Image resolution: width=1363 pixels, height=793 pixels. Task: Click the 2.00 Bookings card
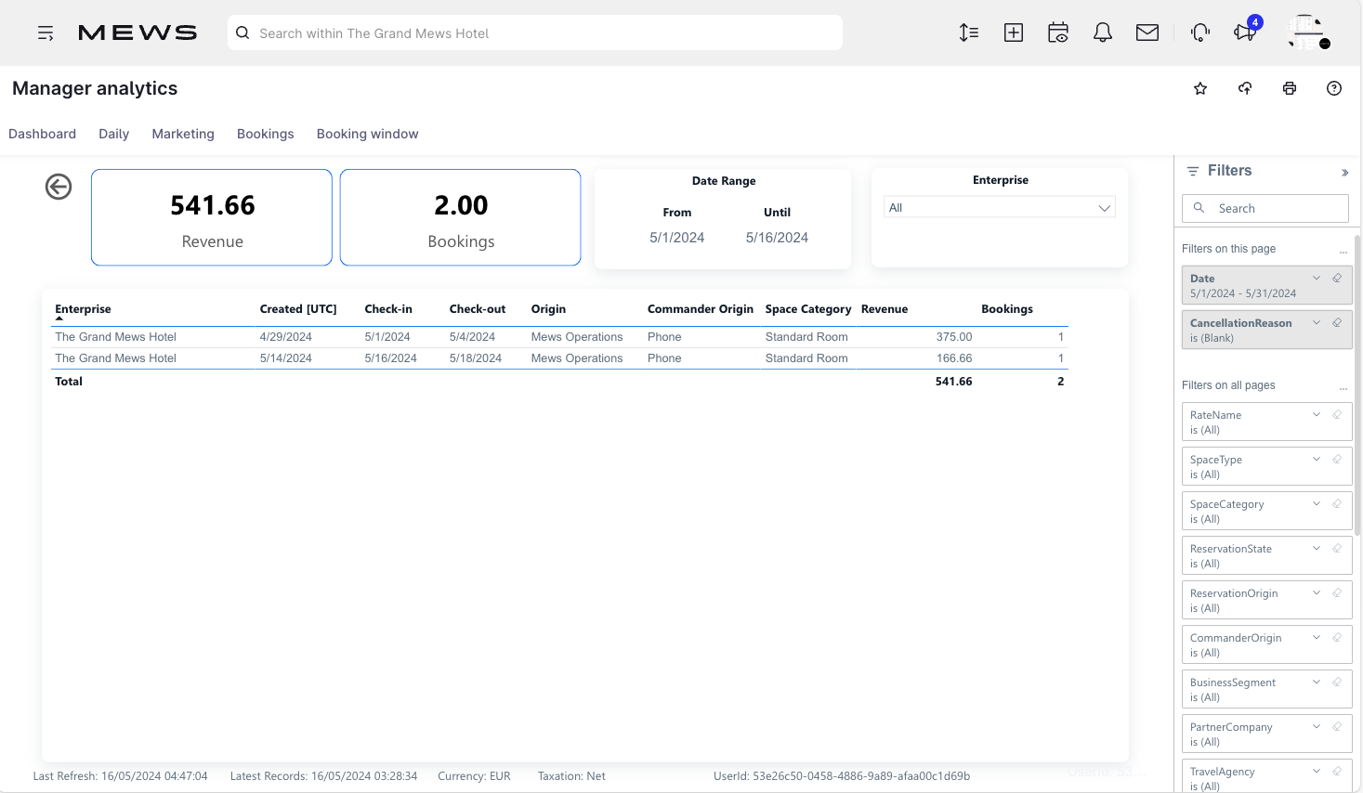[x=461, y=217]
